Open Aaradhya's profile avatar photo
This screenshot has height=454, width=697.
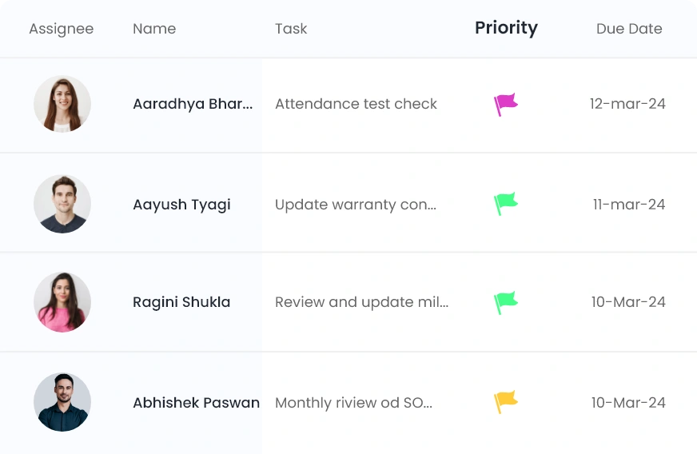[x=62, y=104]
